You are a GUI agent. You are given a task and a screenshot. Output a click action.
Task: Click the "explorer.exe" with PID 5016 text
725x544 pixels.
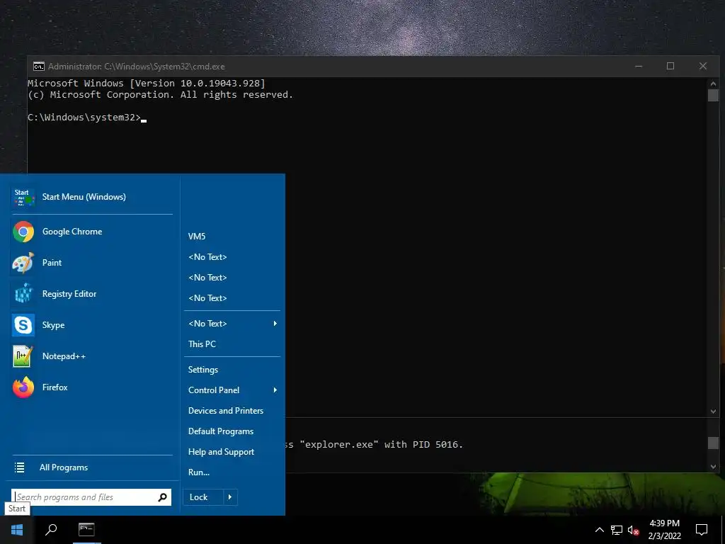click(381, 445)
